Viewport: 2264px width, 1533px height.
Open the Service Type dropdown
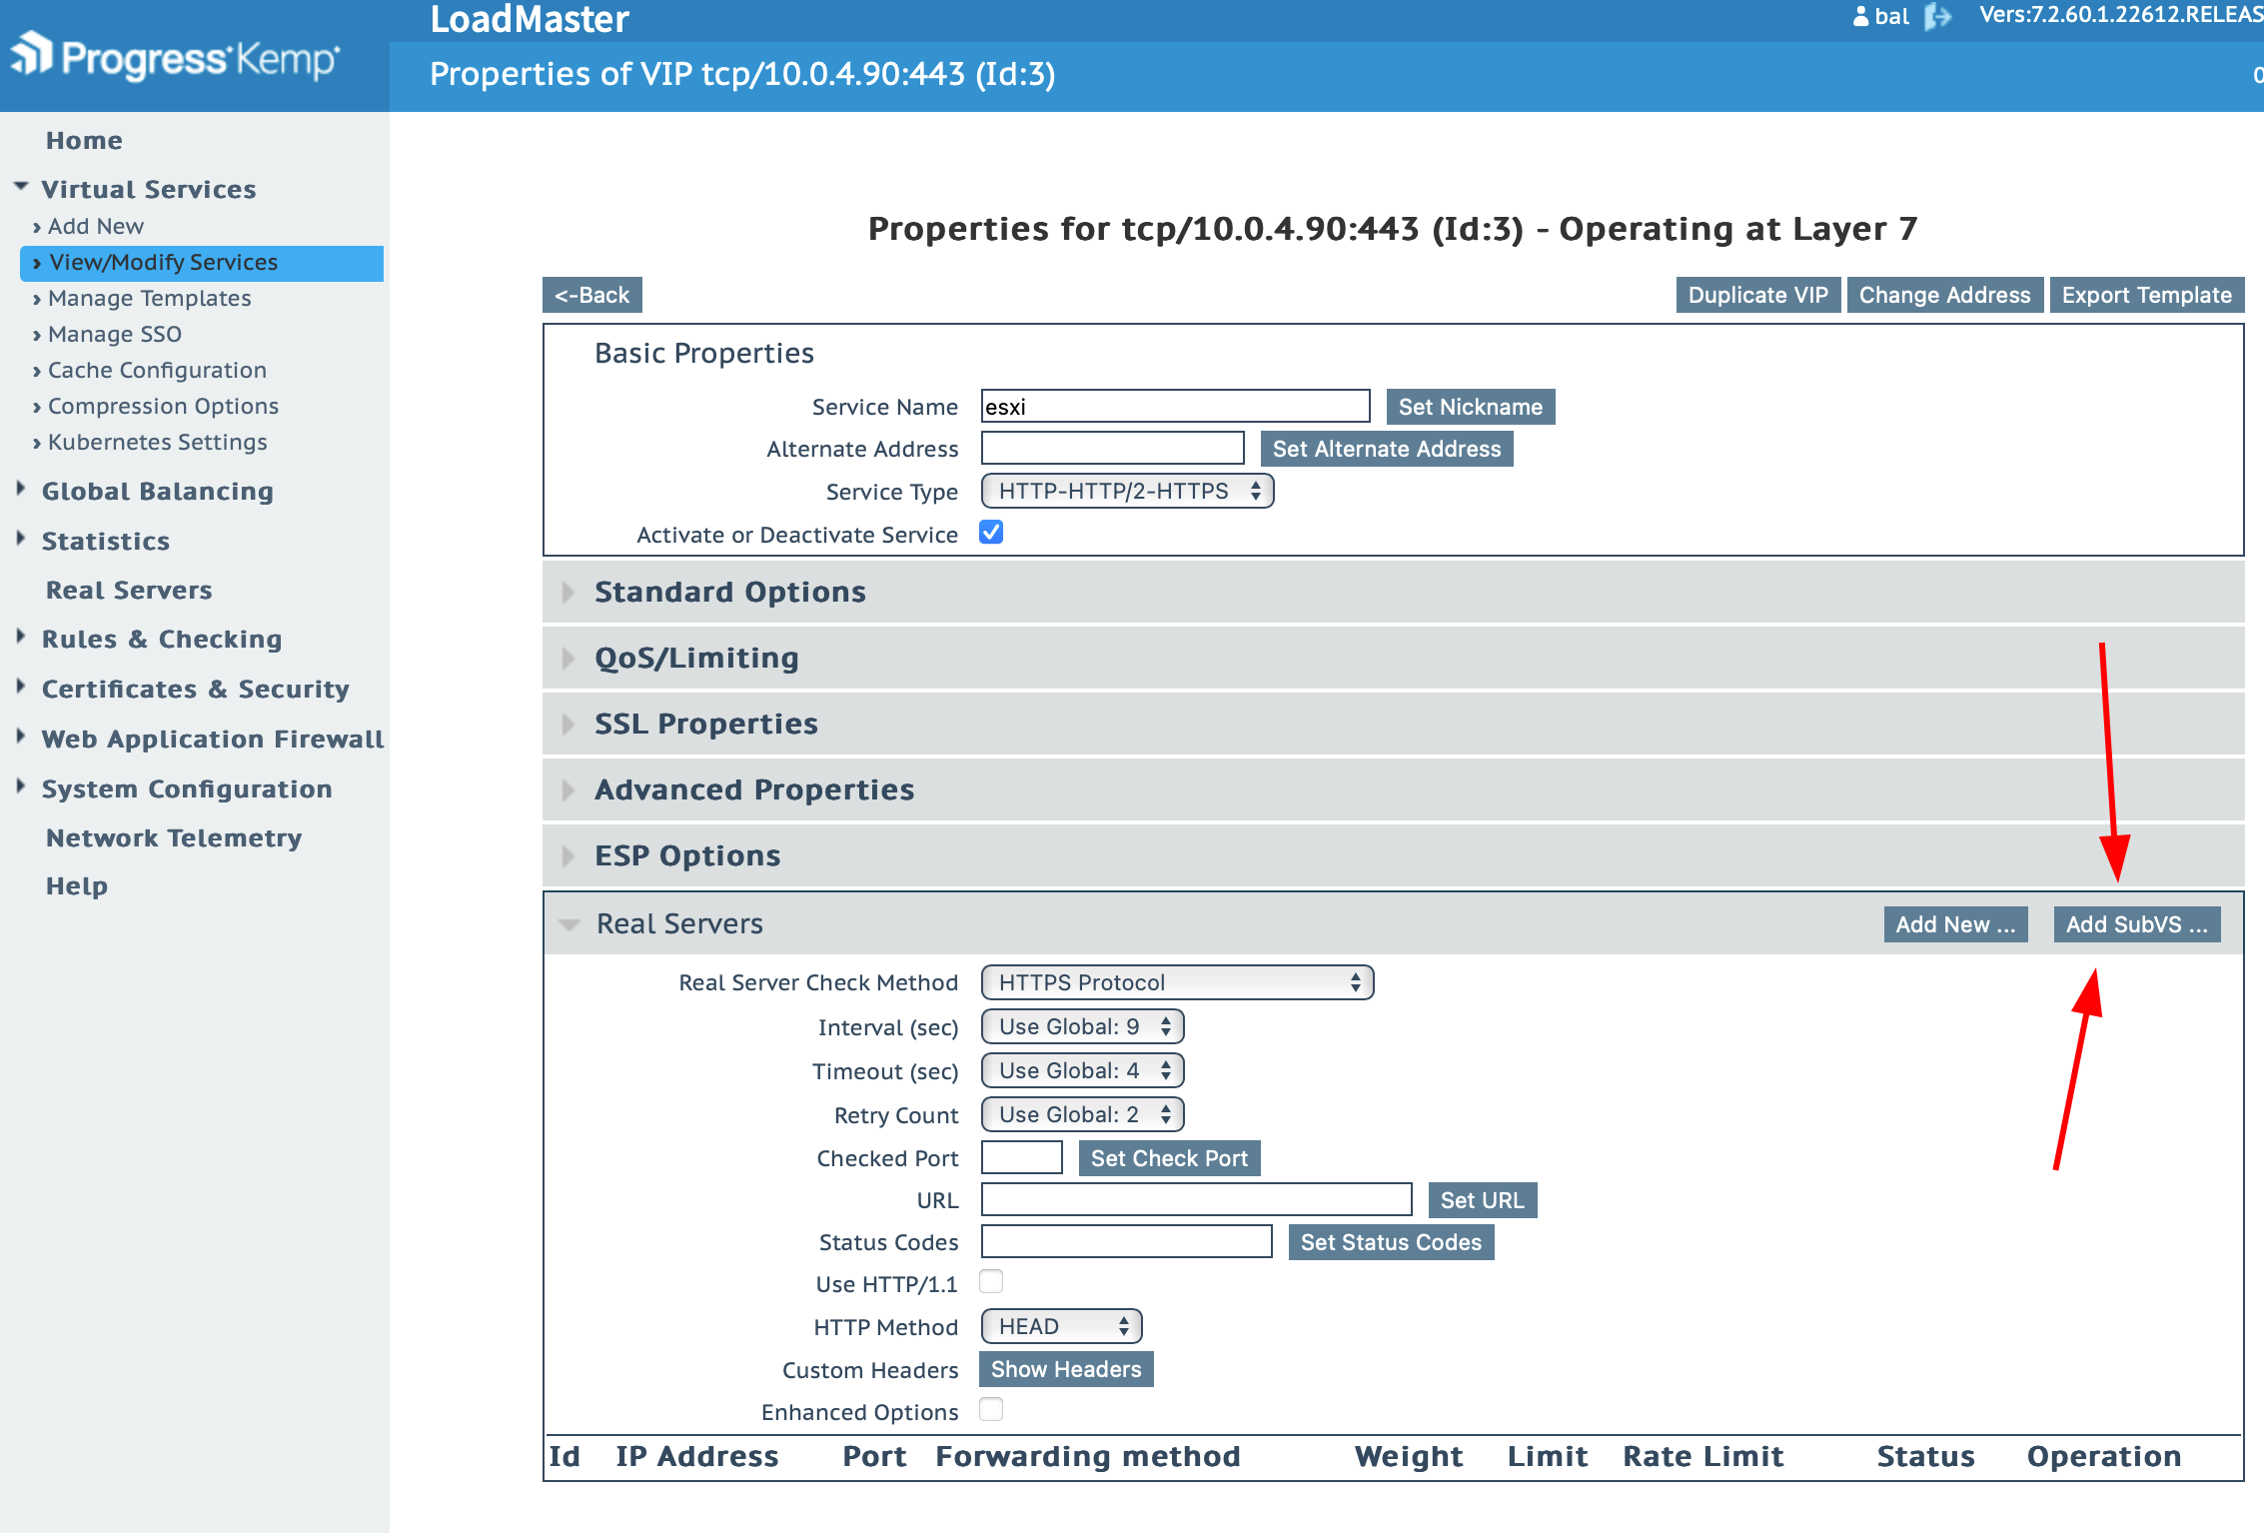pos(1127,492)
